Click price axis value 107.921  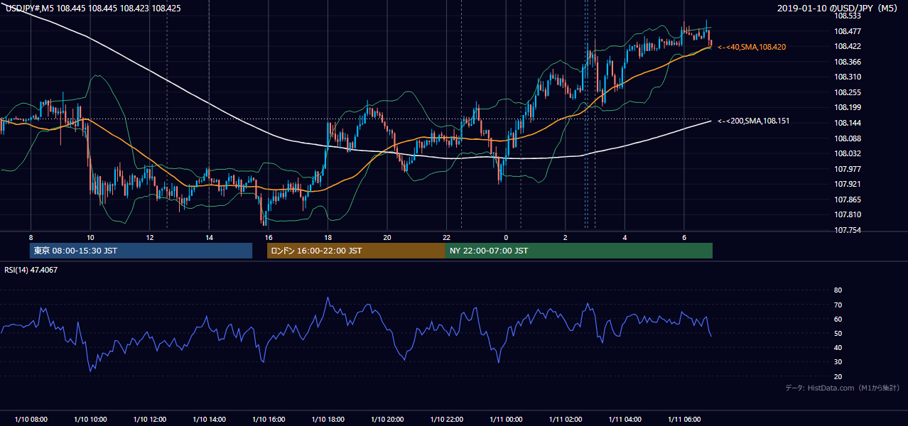(848, 184)
